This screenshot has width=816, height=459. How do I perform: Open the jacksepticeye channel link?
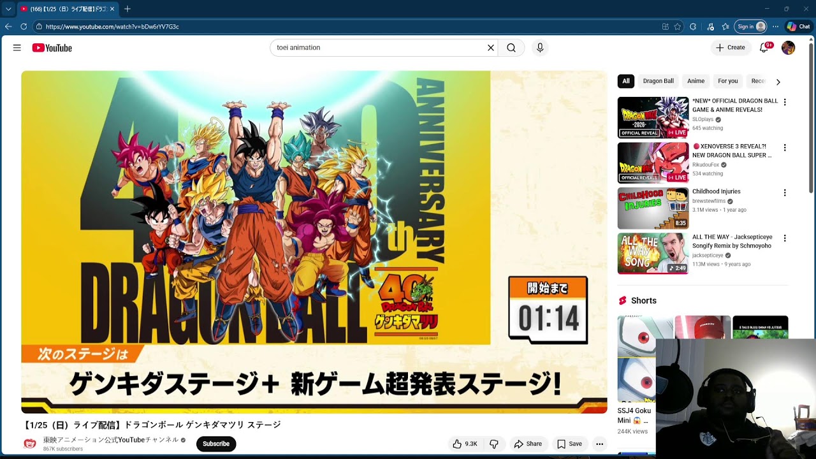click(x=708, y=255)
